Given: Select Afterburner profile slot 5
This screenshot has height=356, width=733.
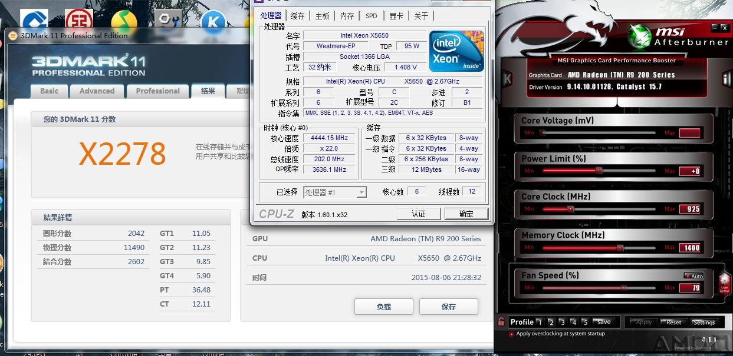Looking at the screenshot, I should 585,322.
